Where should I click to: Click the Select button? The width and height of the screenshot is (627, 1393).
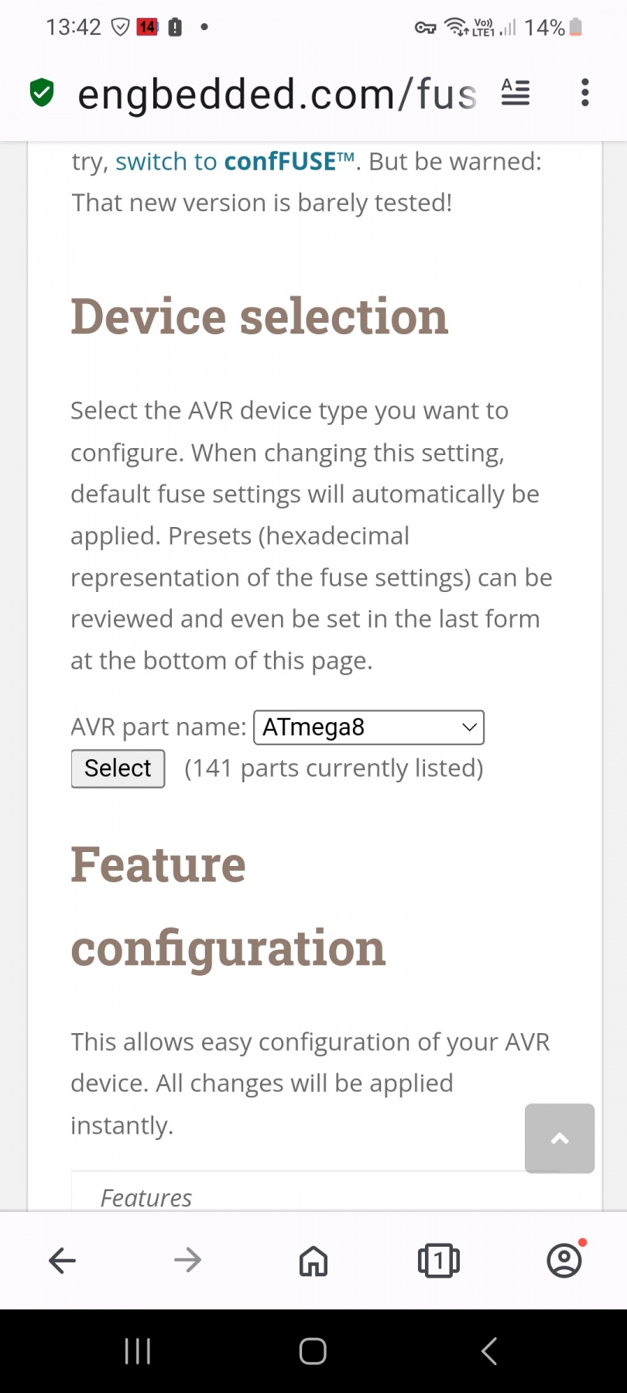pos(118,768)
